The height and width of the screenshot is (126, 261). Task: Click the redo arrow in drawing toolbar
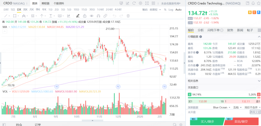pyautogui.click(x=121, y=16)
